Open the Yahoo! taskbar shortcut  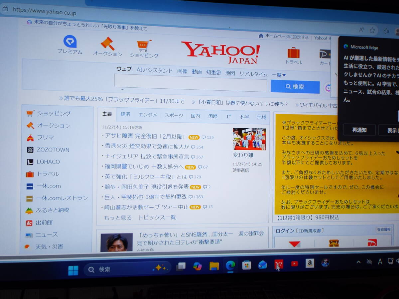click(x=279, y=264)
